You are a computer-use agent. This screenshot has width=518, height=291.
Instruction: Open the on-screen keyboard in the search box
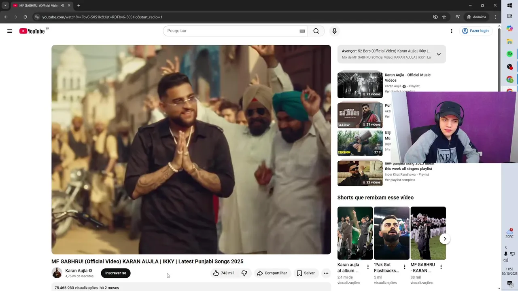[x=302, y=31]
